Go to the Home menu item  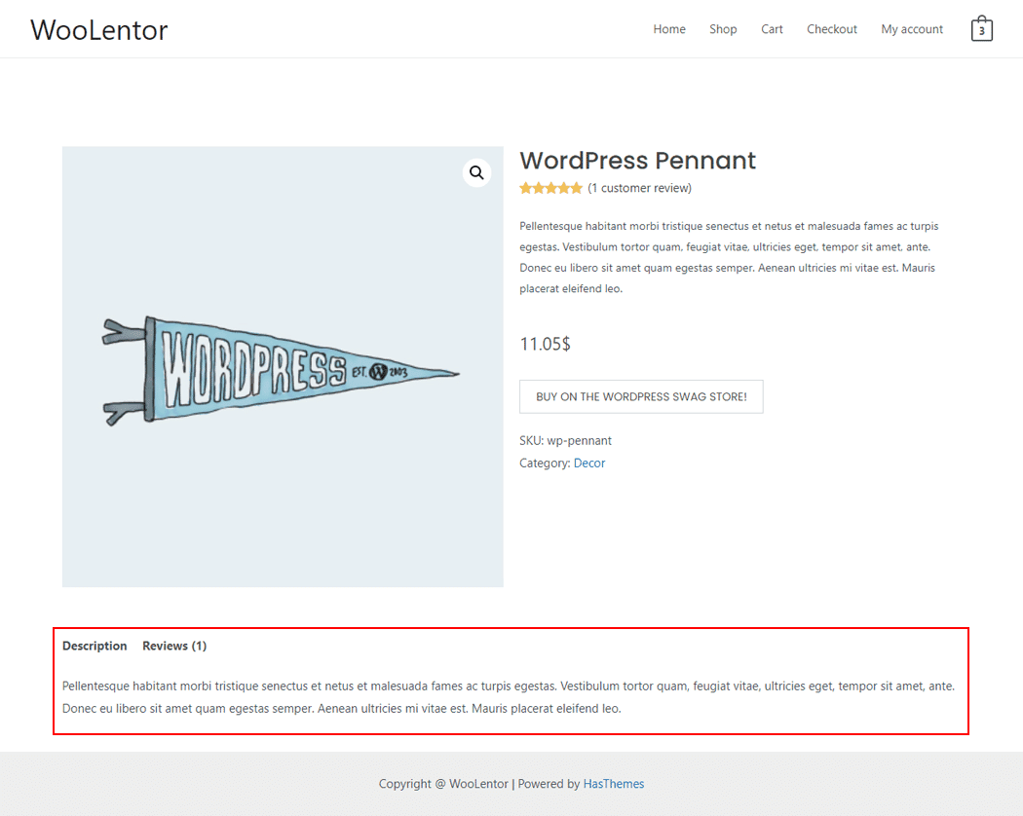(669, 29)
